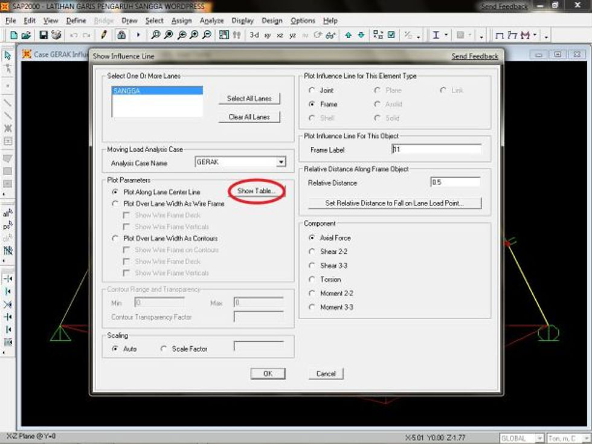Select the Shear 2-2 component
The image size is (592, 444).
click(312, 252)
